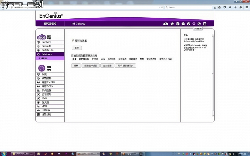250x156 pixels.
Task: Switch to the ACDSee taskbar item
Action: [x=133, y=154]
